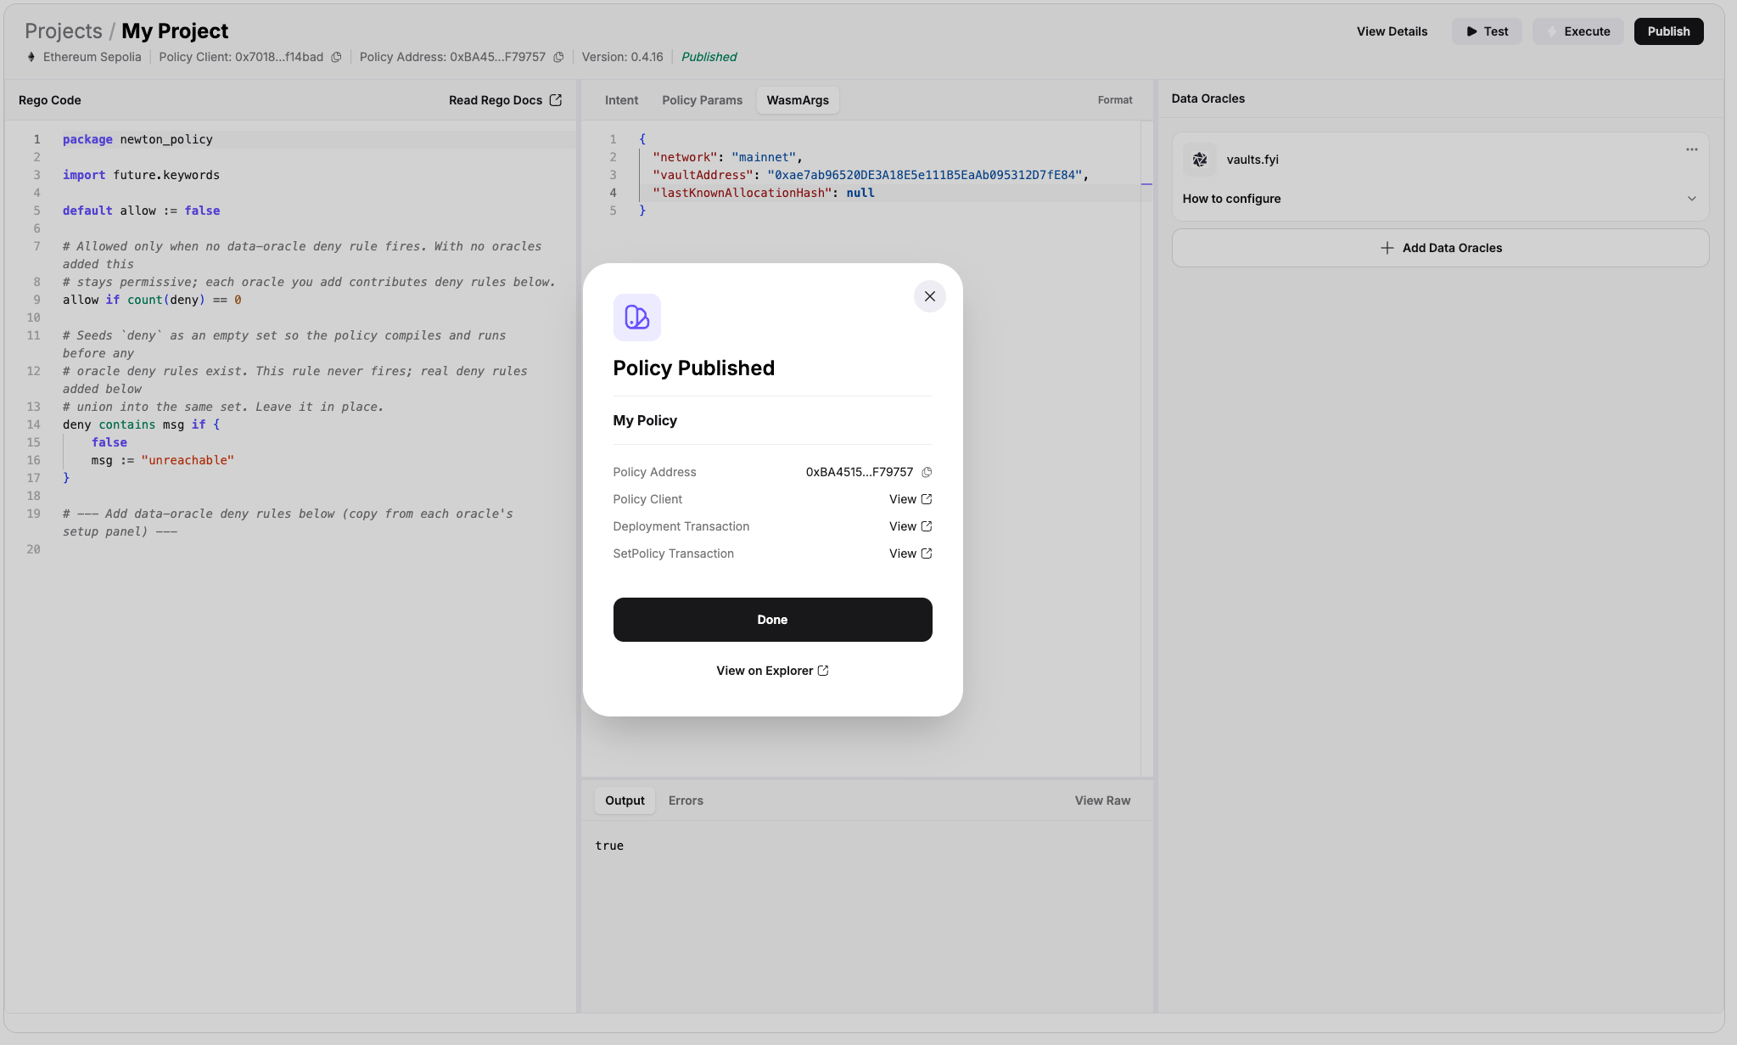This screenshot has height=1045, width=1737.
Task: Open View on Explorer link
Action: tap(772, 671)
